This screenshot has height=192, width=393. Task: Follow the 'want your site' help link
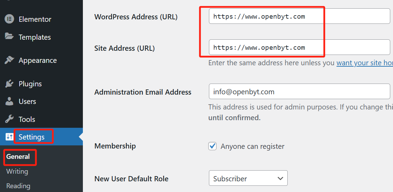tap(365, 63)
